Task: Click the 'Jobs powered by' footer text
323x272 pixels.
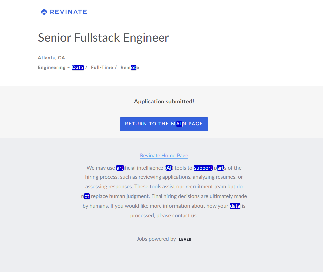Action: [156, 239]
